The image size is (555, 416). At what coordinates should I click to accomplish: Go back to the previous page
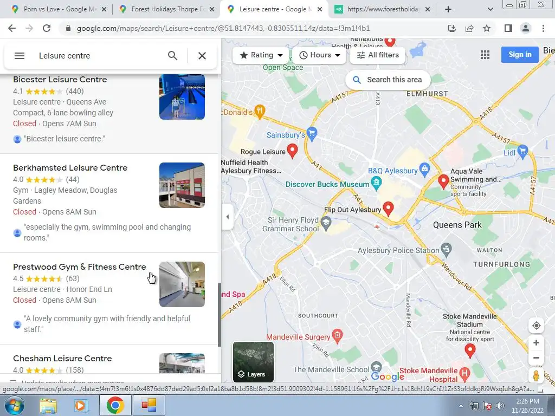coord(12,28)
